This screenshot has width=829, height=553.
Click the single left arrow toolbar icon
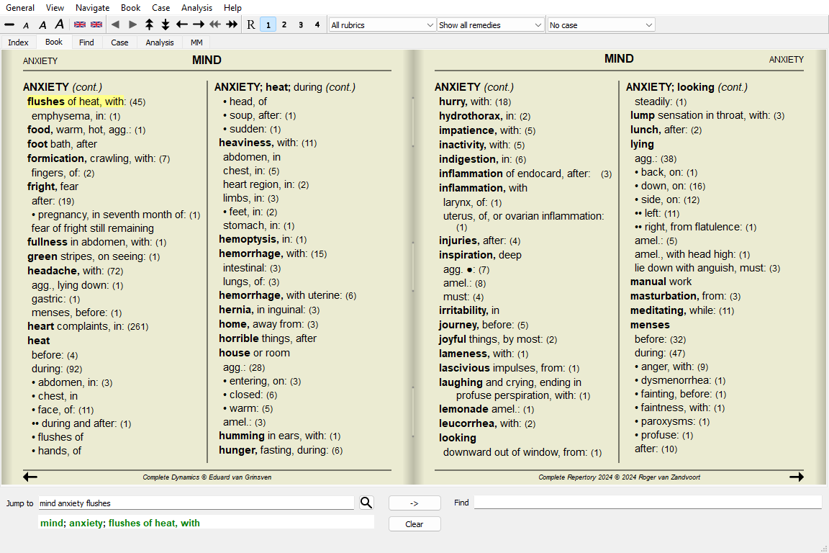tap(182, 25)
